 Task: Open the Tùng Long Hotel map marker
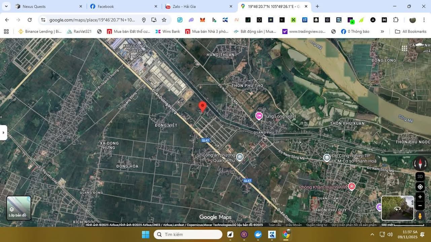[x=259, y=116]
